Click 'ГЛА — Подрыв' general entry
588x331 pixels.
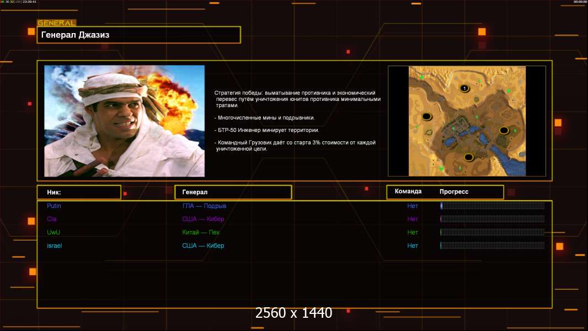204,206
